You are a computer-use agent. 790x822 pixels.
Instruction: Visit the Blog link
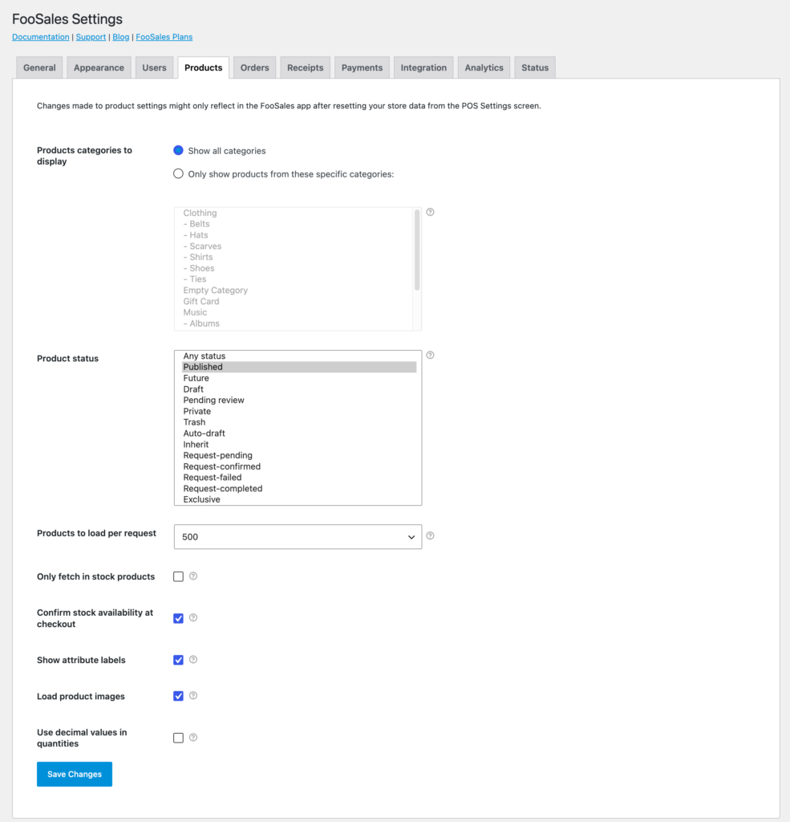point(120,37)
